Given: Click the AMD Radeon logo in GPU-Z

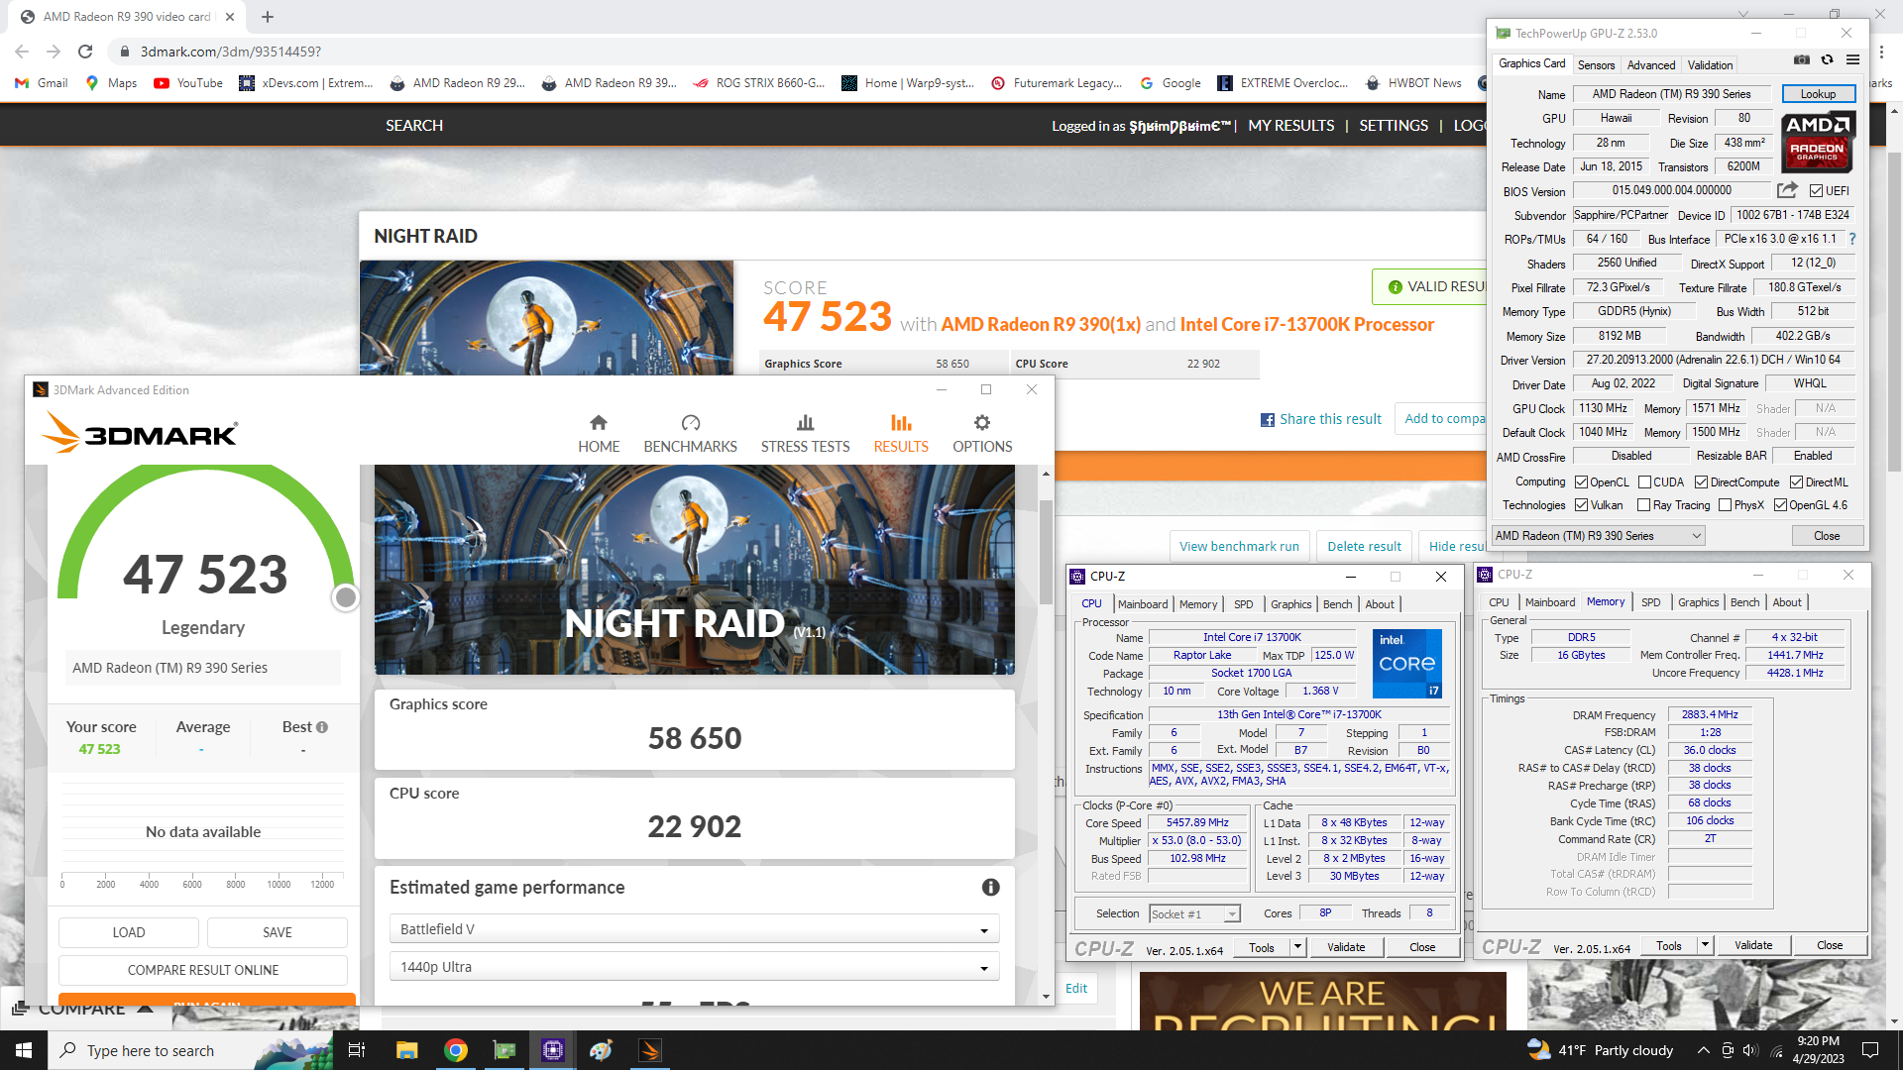Looking at the screenshot, I should click(1818, 143).
